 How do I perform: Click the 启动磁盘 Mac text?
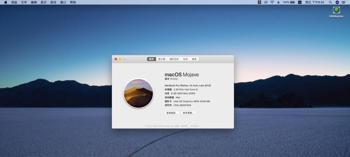click(x=173, y=97)
